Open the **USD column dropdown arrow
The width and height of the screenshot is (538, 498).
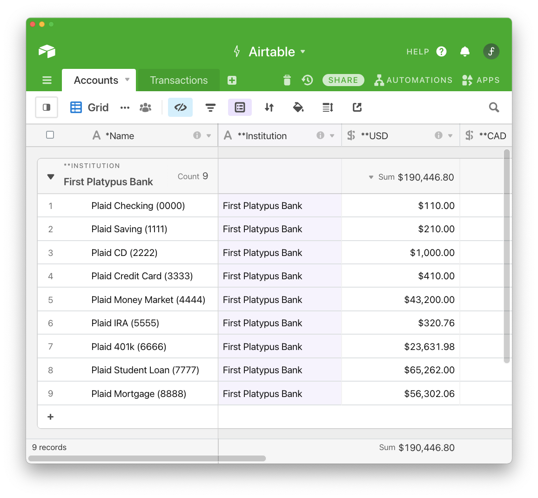coord(450,136)
